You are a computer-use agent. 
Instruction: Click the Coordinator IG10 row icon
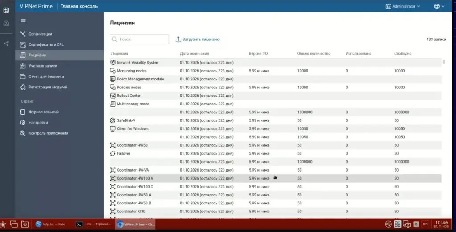tap(113, 212)
